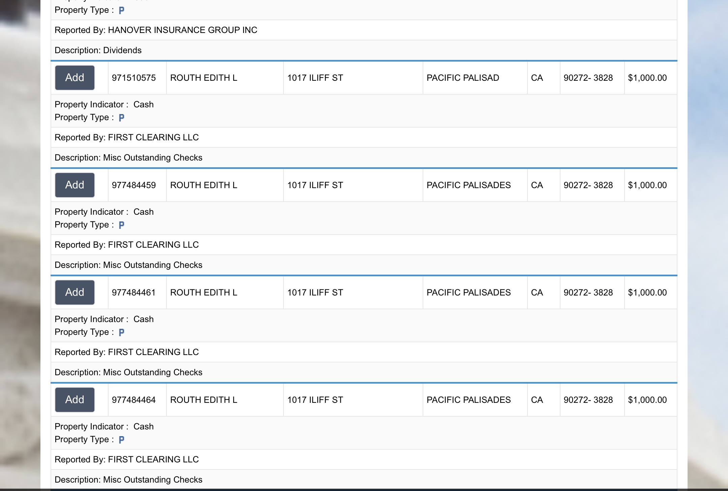Screen dimensions: 728x491
Task: Click PACIFIC PALISADES city in row 977484464
Action: coord(468,400)
